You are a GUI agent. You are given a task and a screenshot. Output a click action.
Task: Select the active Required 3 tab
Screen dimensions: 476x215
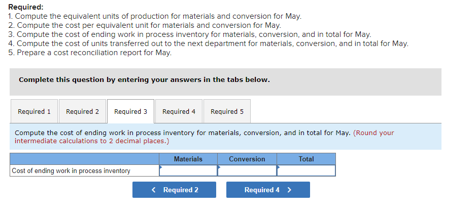click(130, 111)
